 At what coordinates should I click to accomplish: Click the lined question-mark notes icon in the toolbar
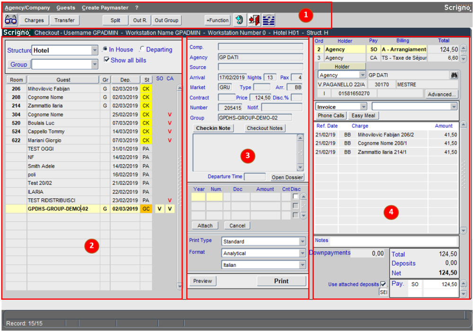click(269, 20)
